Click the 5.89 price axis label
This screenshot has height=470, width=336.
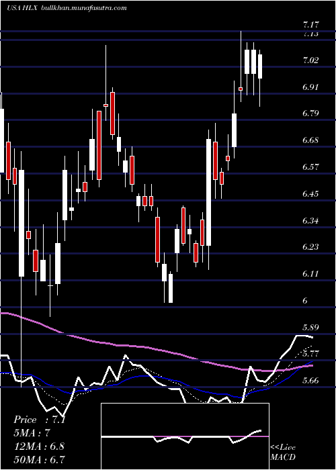click(311, 327)
